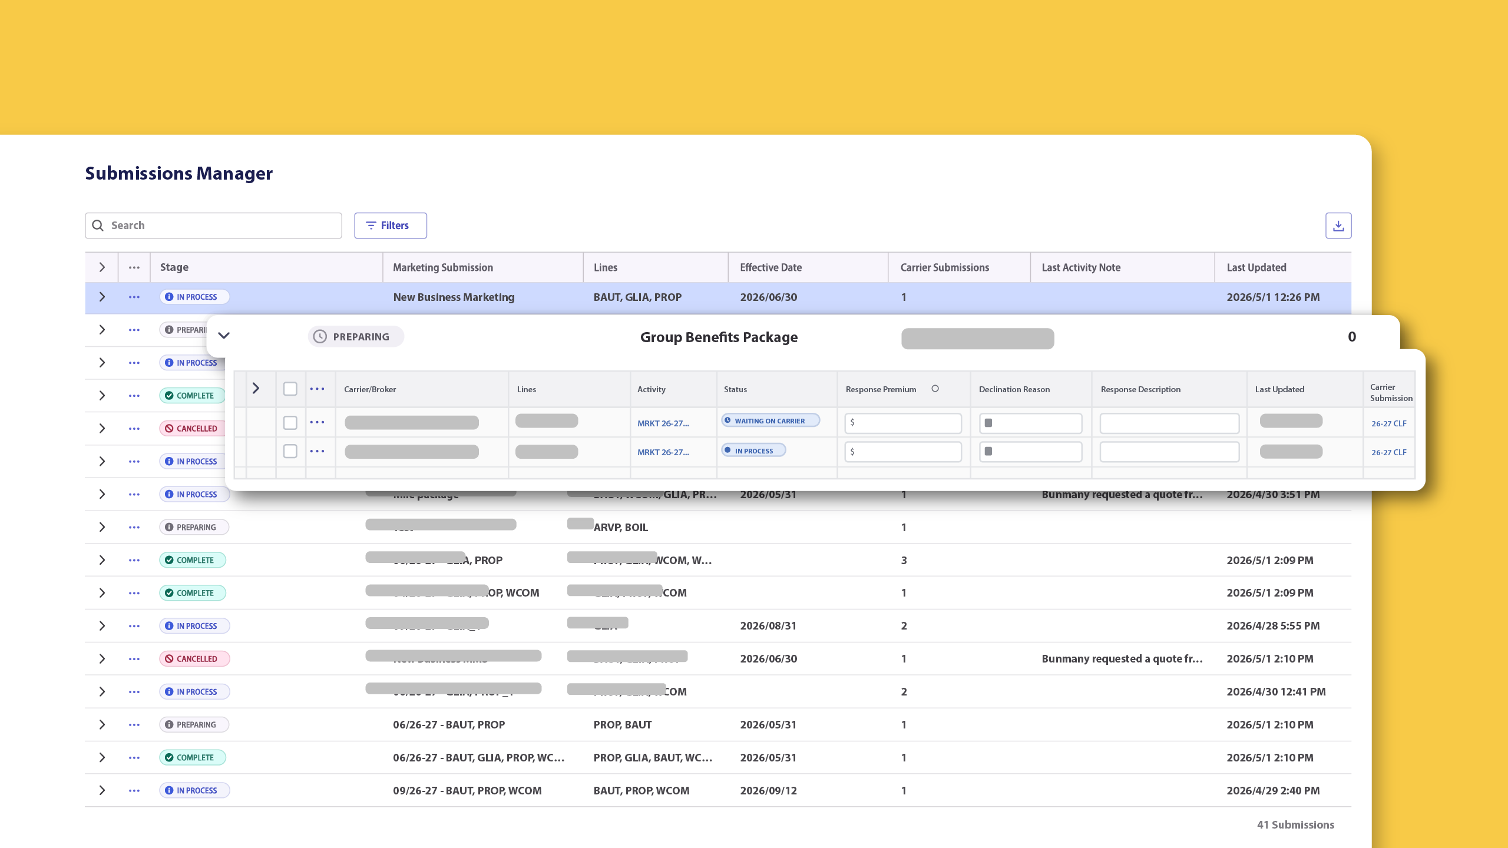Click the PREPARING status badge in popup

tap(356, 336)
